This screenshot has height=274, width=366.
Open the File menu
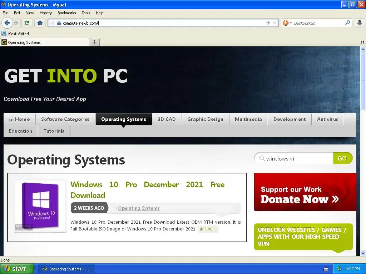coord(5,13)
